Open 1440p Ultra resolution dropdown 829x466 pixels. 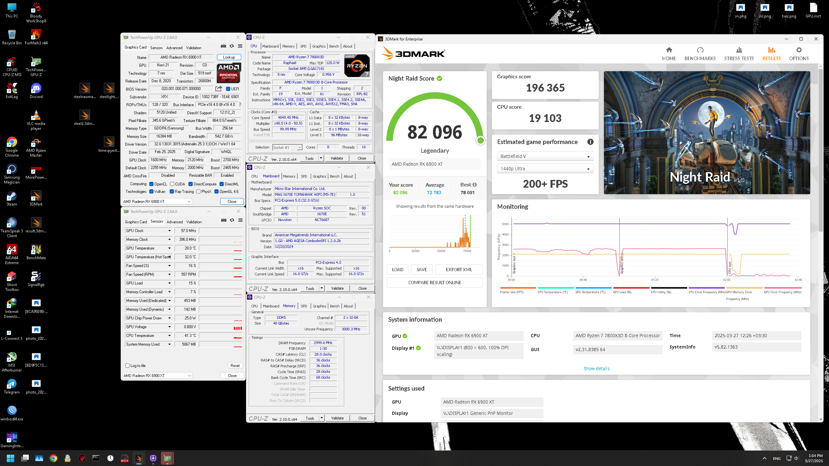[545, 169]
